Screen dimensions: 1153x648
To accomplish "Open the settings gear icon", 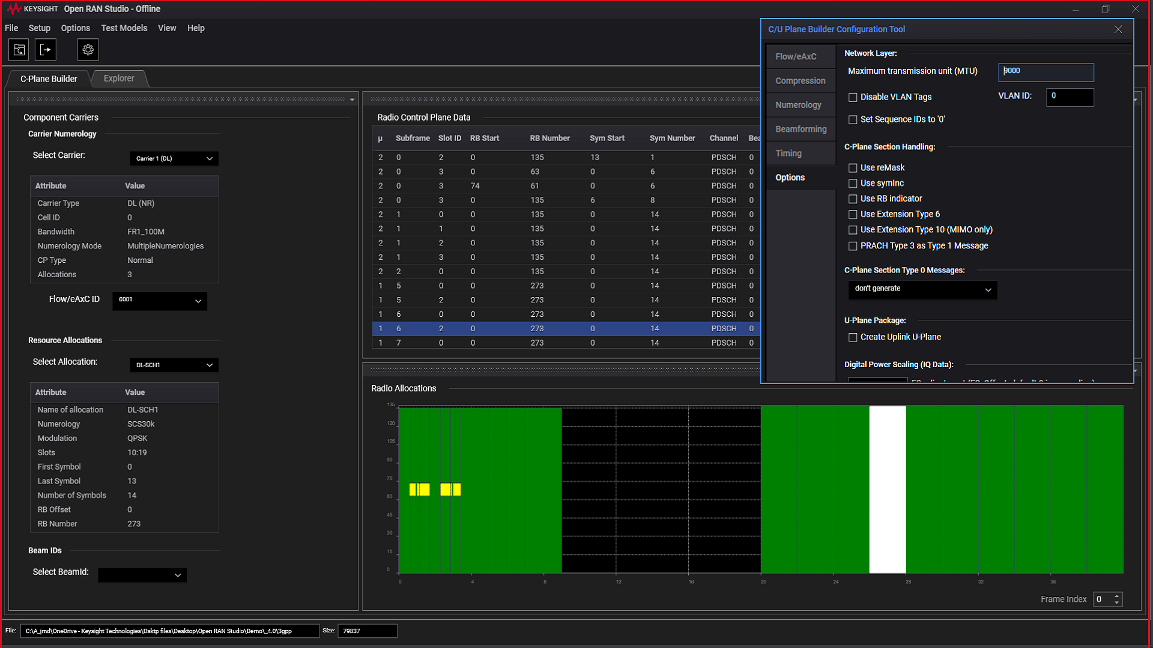I will pyautogui.click(x=88, y=50).
